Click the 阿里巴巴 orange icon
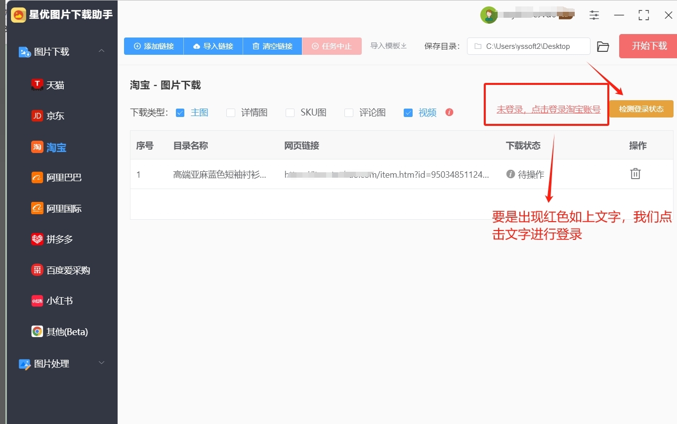The width and height of the screenshot is (677, 424). click(x=37, y=178)
